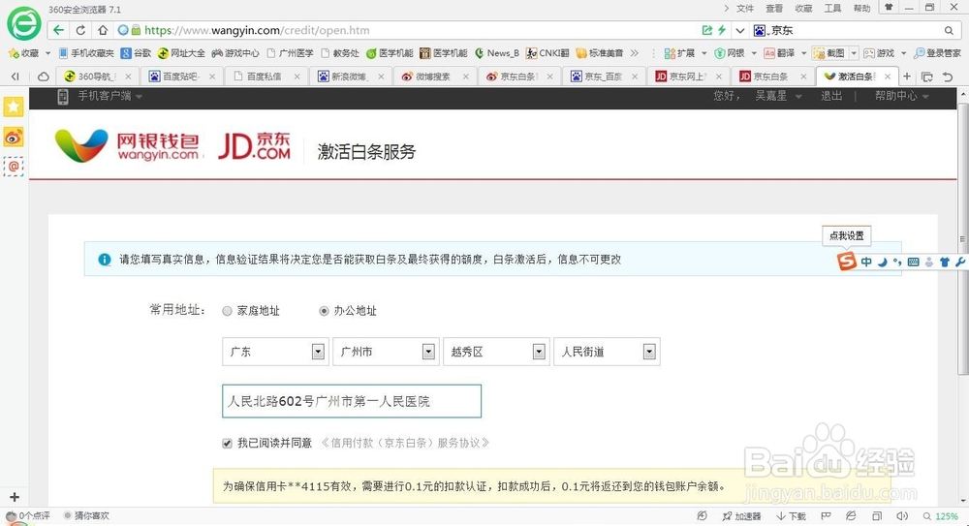The height and width of the screenshot is (526, 969).
Task: Click the Sogou input method S logo
Action: 847,262
